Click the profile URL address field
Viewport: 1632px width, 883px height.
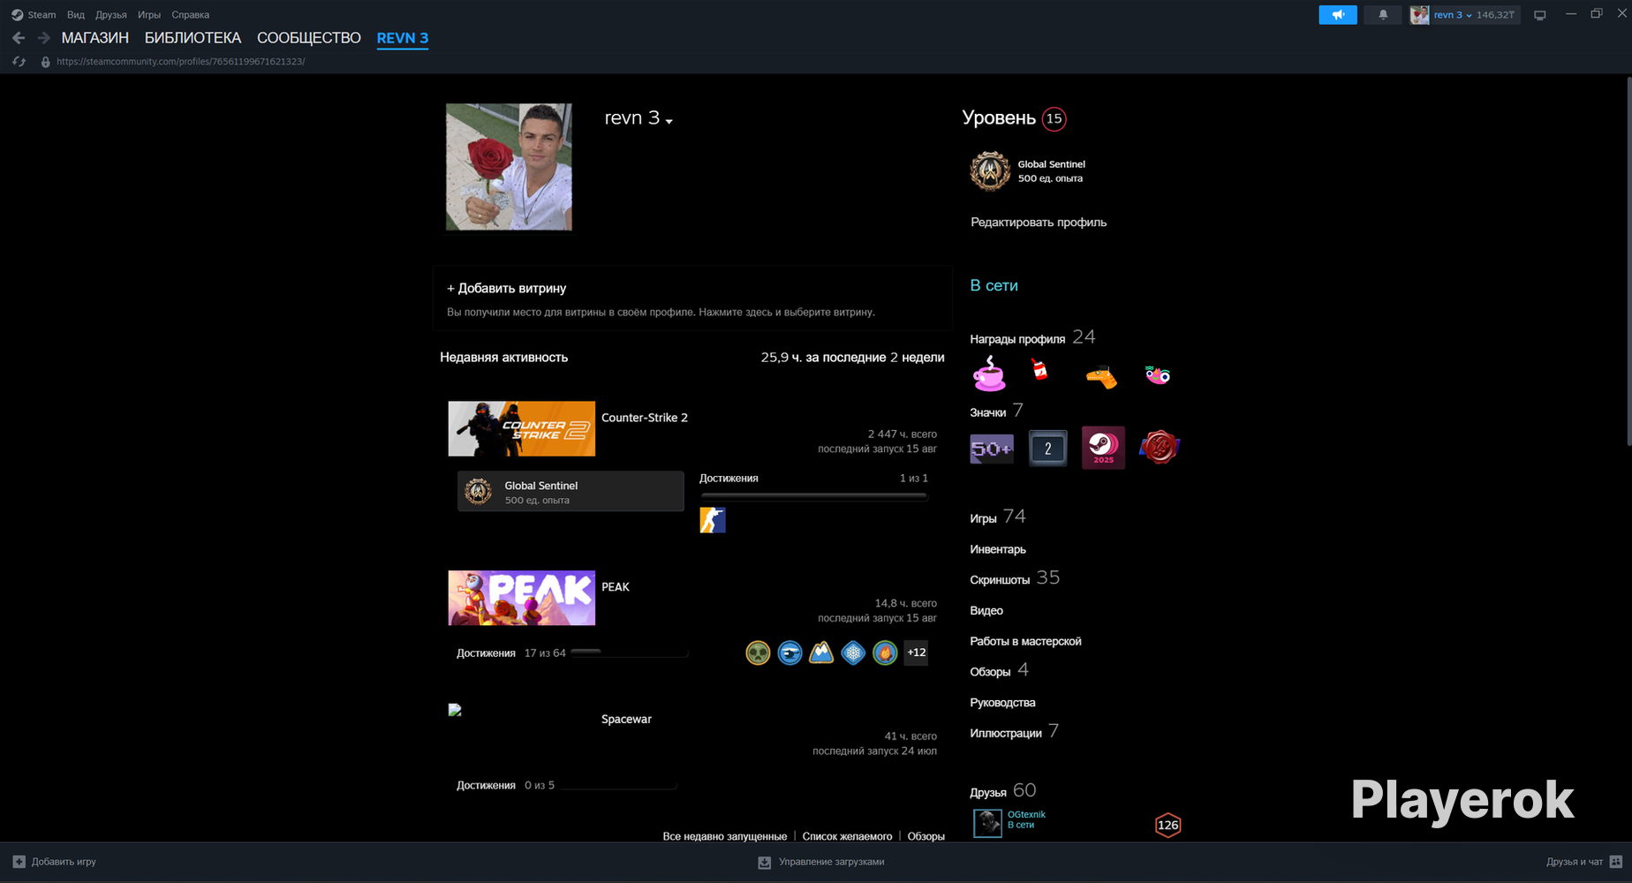tap(181, 62)
